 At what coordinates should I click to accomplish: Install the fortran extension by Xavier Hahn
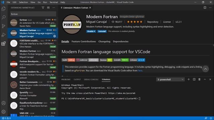tap(53, 26)
